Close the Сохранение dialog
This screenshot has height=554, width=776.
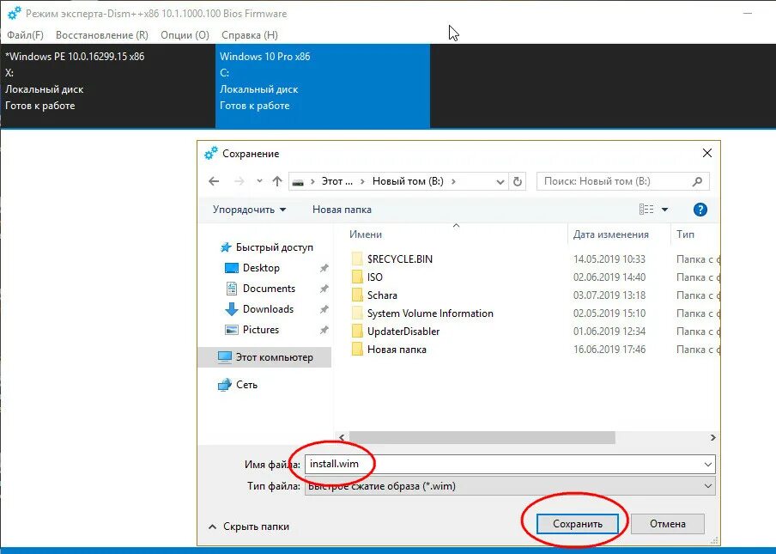click(707, 153)
